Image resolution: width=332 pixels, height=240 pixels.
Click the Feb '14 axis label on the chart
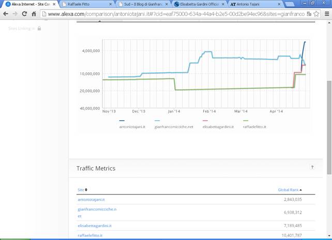coord(209,111)
